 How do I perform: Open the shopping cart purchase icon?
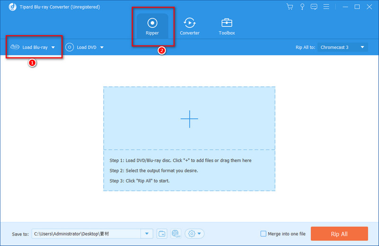tap(289, 7)
